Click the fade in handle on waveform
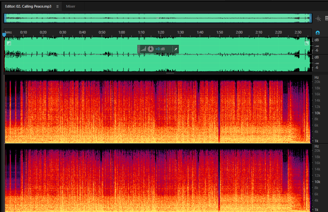Screen dimensions: 328x212 tap(9, 43)
